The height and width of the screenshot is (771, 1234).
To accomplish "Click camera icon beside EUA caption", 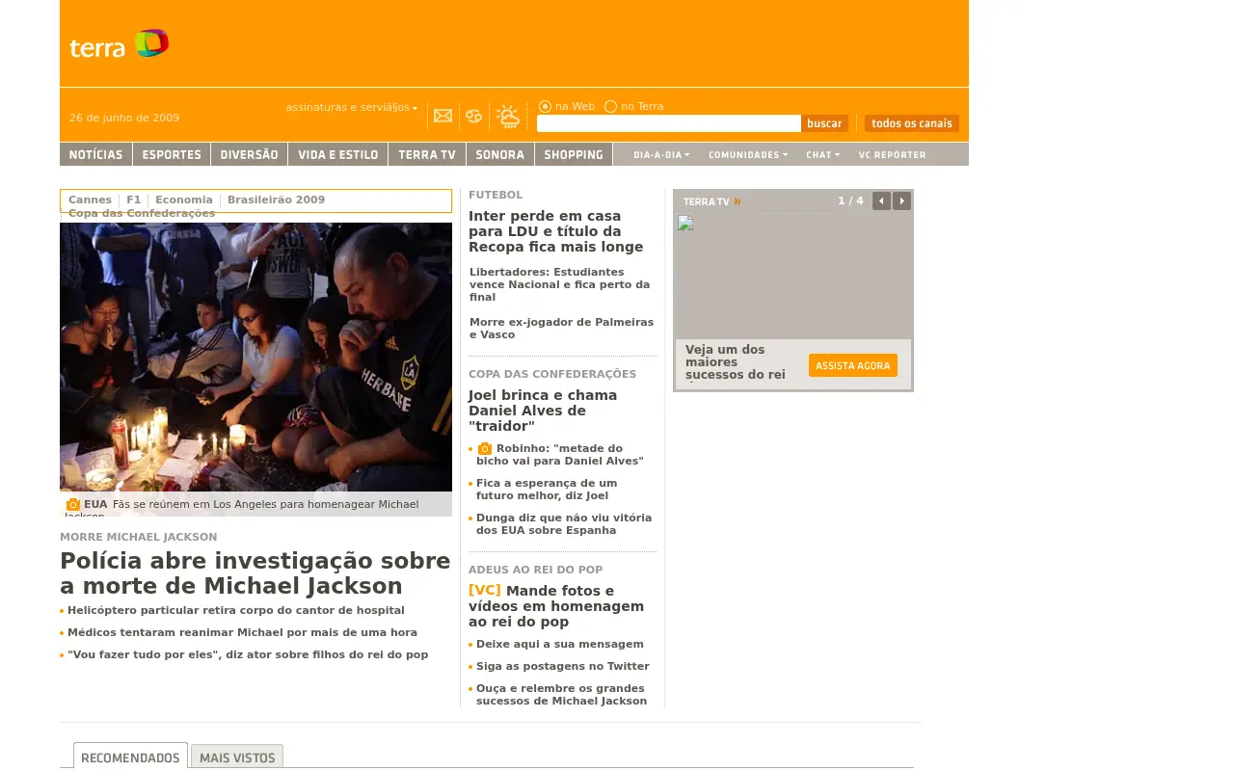I will point(73,504).
